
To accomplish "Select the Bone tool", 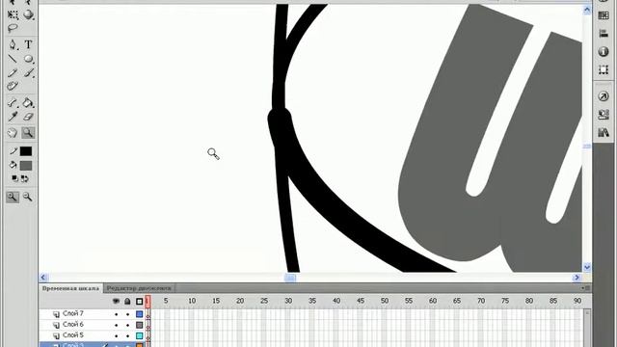I will [13, 103].
